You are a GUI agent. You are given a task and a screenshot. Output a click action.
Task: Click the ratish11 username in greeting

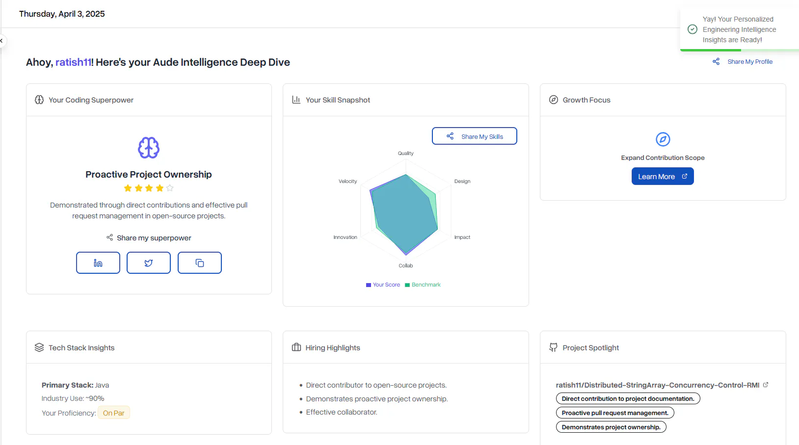click(73, 62)
